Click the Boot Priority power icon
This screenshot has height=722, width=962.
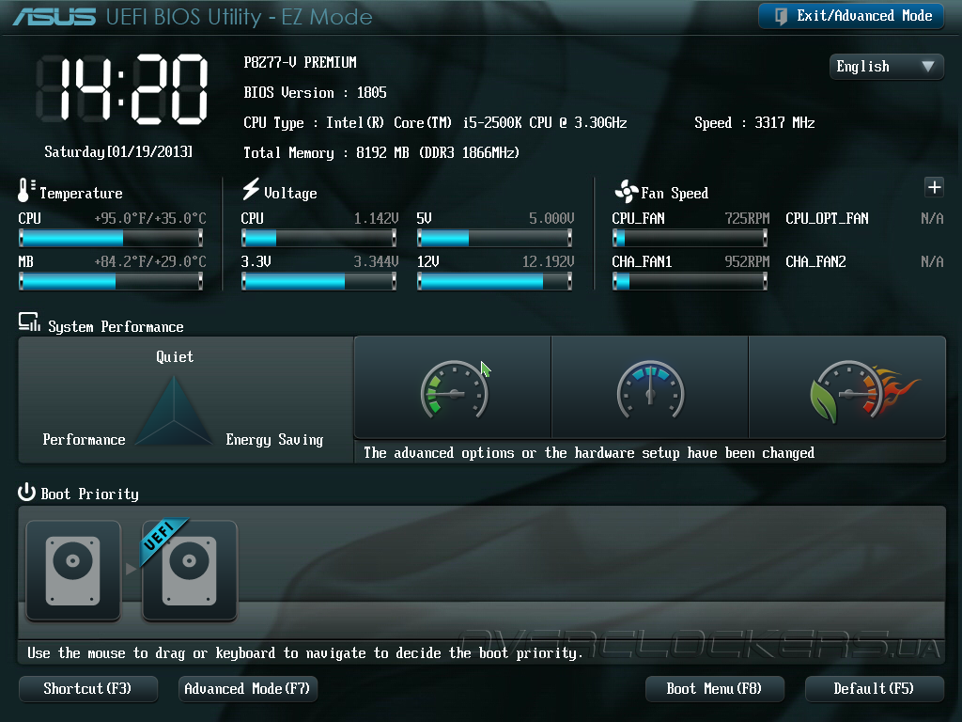pos(26,492)
